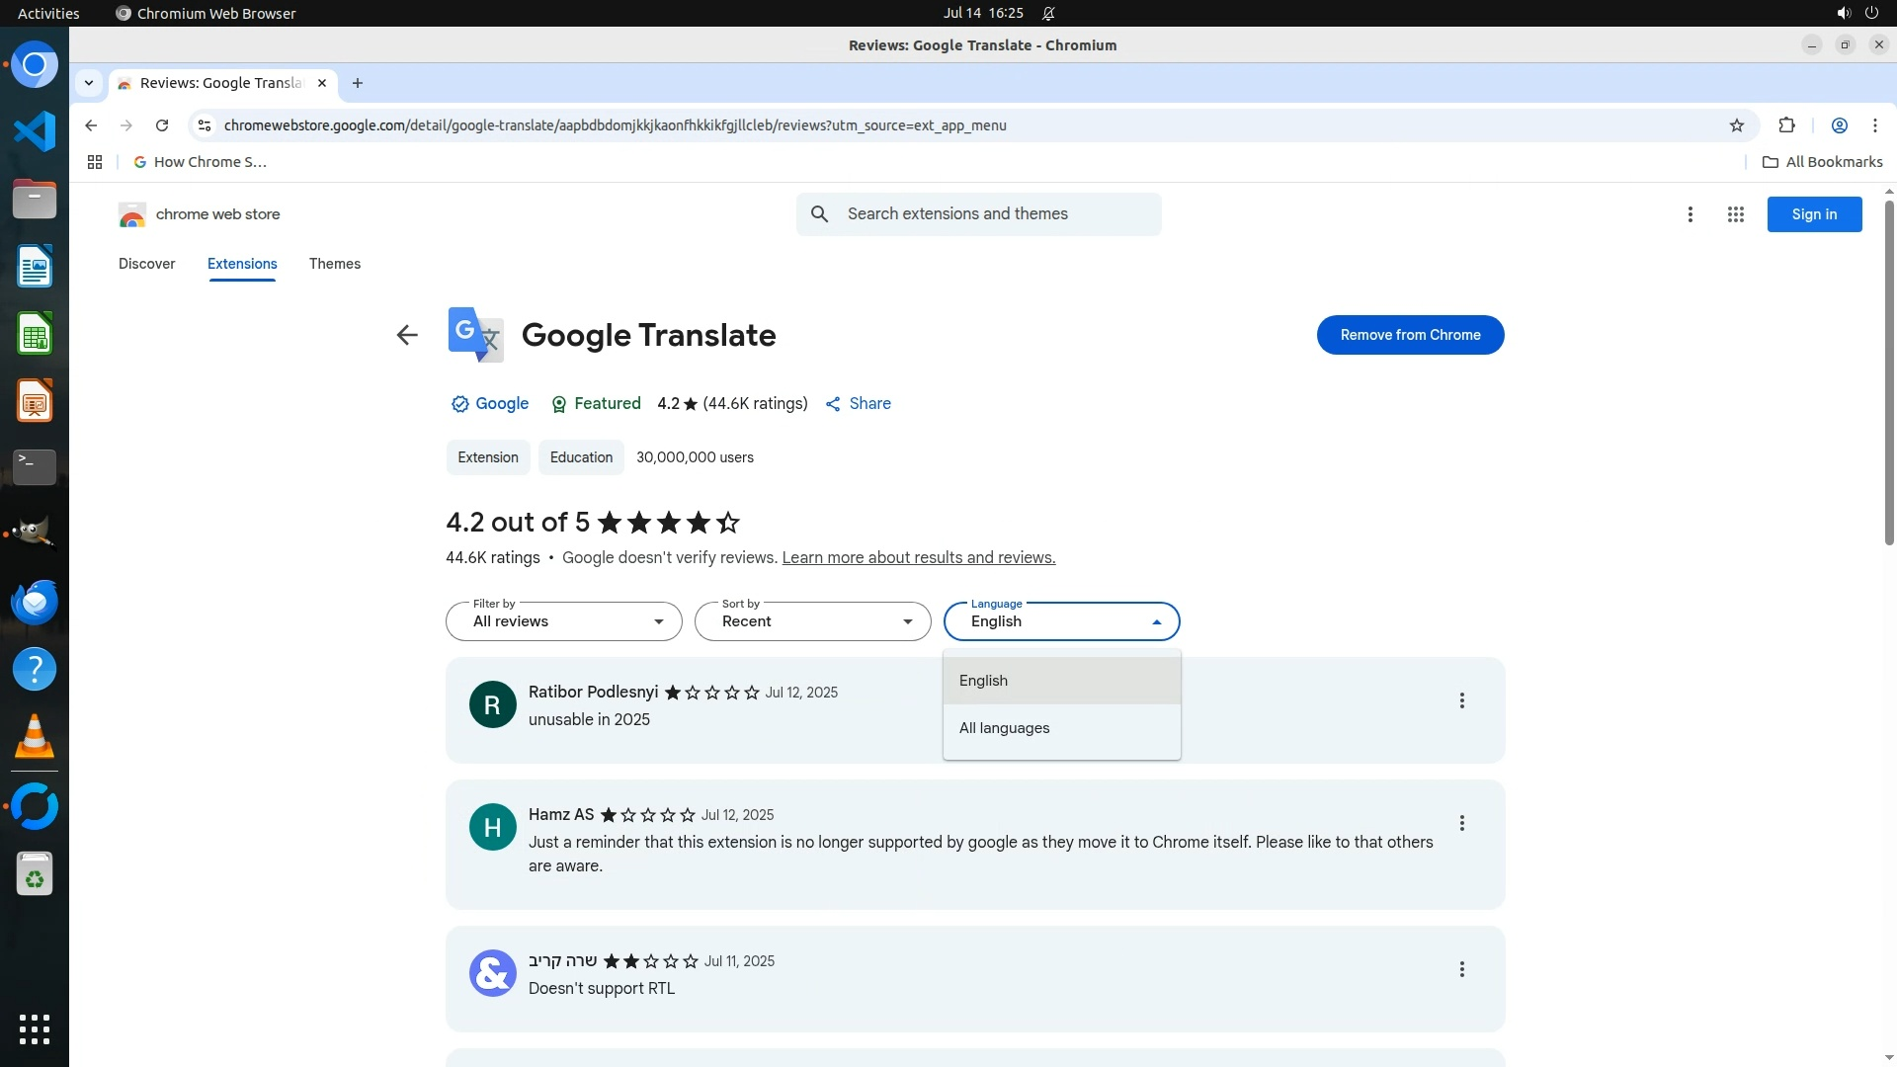Switch to the Themes tab
This screenshot has width=1897, height=1067.
click(334, 264)
